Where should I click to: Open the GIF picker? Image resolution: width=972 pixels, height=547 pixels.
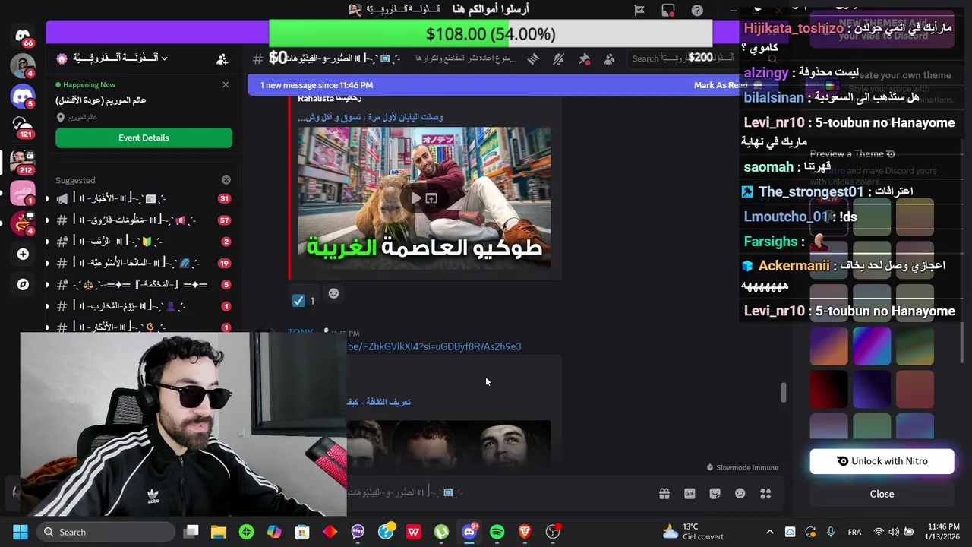(690, 494)
